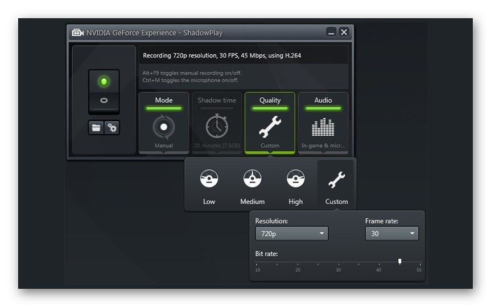The height and width of the screenshot is (307, 491).
Task: Click the 50 mark on bit rate scale
Action: pos(419,269)
